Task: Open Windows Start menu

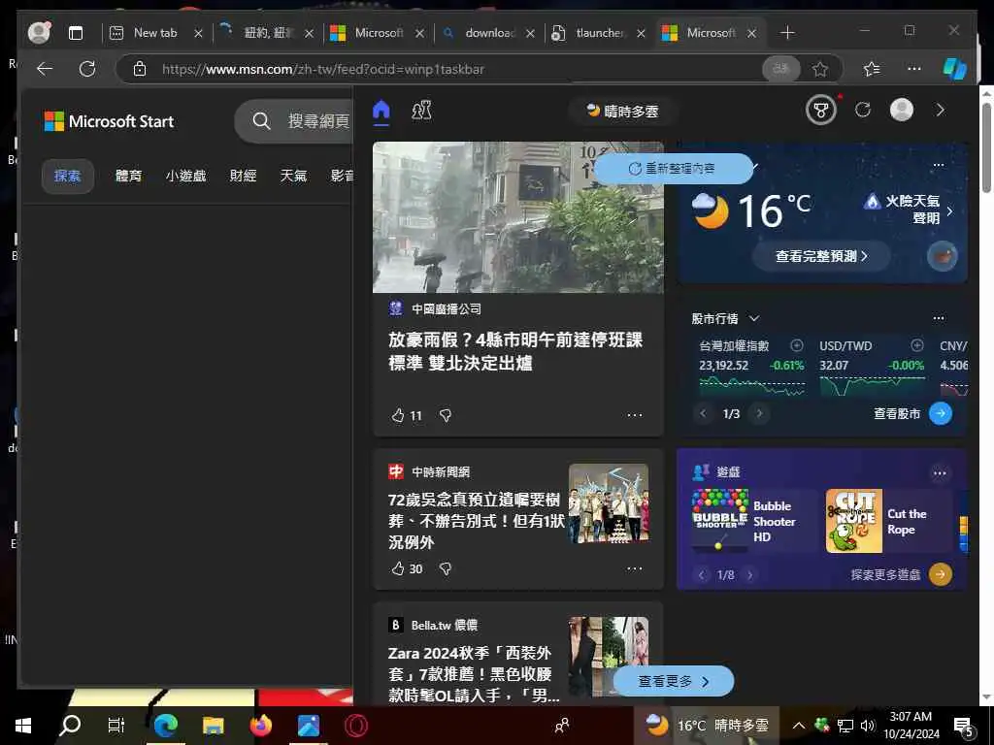Action: click(23, 726)
